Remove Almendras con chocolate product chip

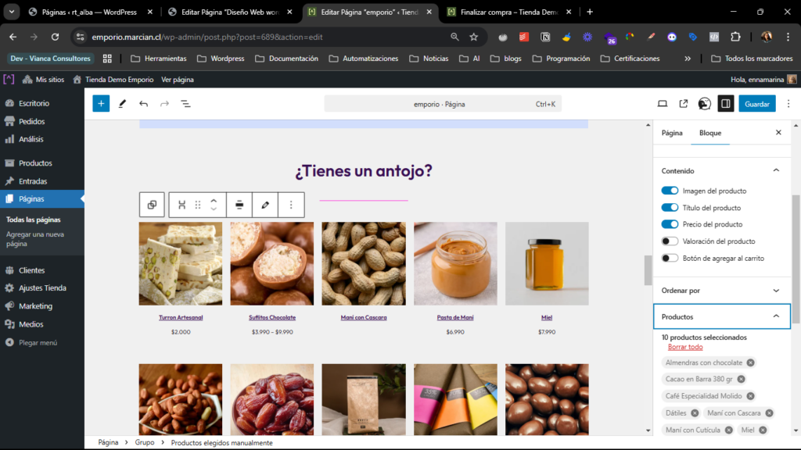(750, 362)
